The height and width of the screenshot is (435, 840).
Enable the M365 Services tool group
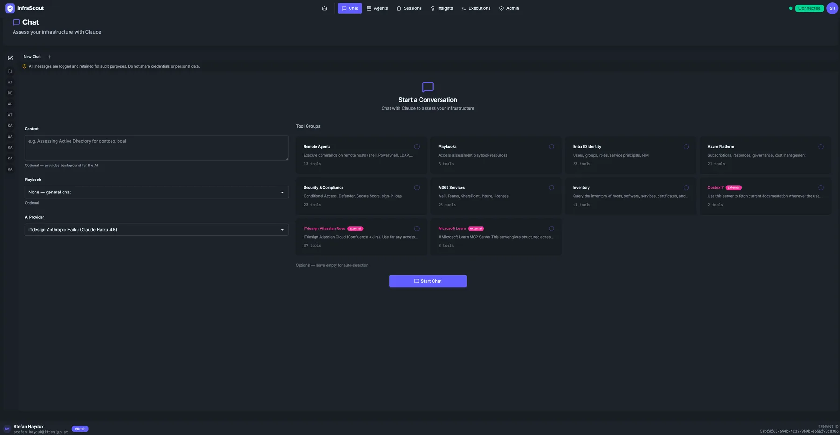coord(552,188)
